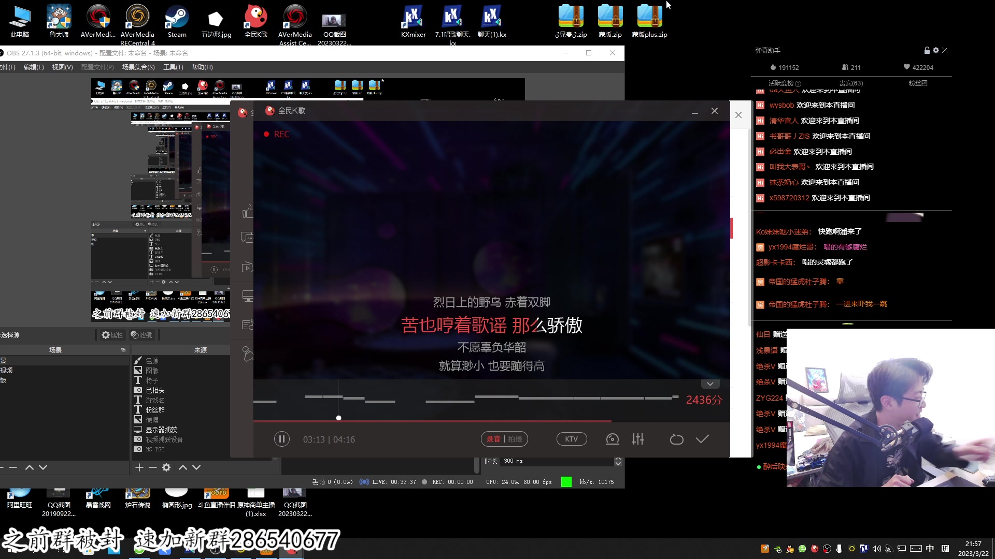Click the monitor icon in K歌 sidebar
This screenshot has width=995, height=559.
point(248,296)
